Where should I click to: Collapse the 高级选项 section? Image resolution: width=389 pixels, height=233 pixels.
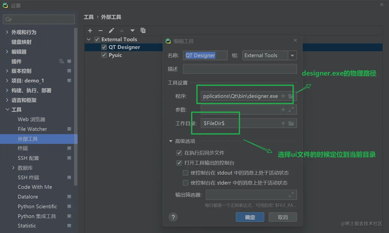pos(171,141)
